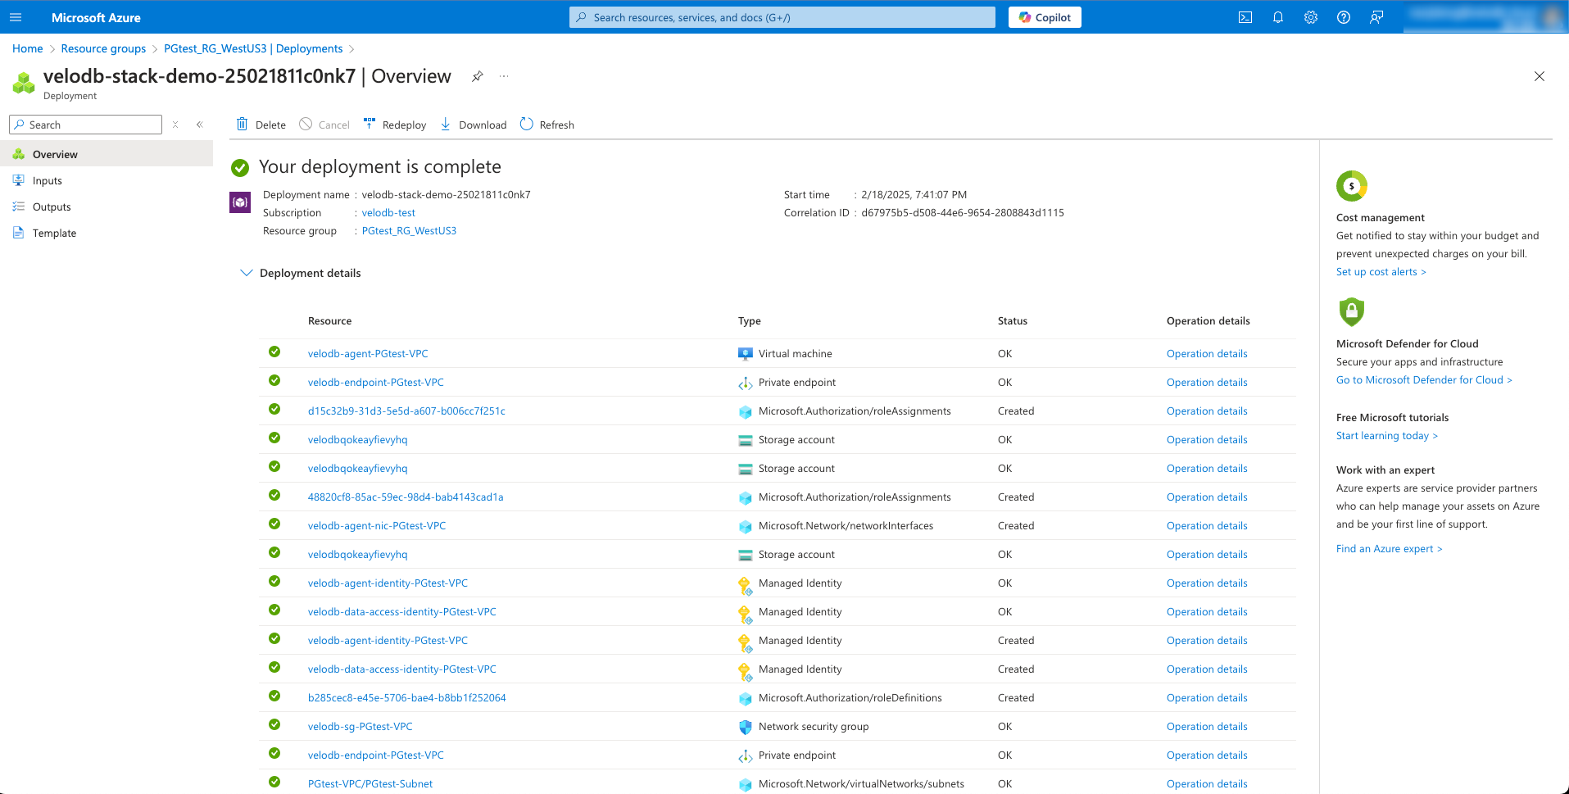
Task: Open portal settings gear
Action: [x=1310, y=17]
